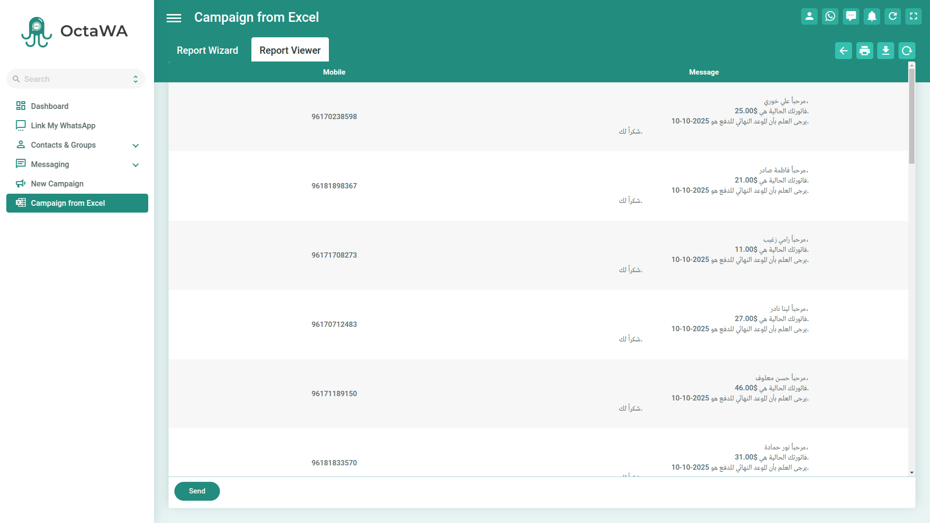Click the fullscreen toggle icon
The width and height of the screenshot is (930, 523).
tap(913, 16)
